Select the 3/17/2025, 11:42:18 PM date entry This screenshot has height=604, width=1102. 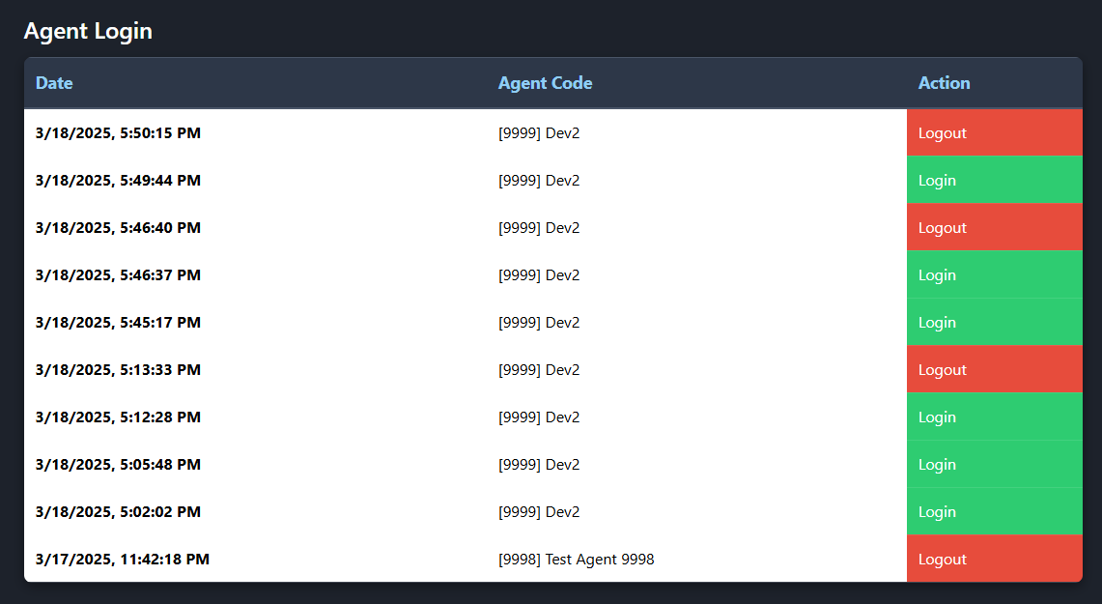tap(122, 560)
